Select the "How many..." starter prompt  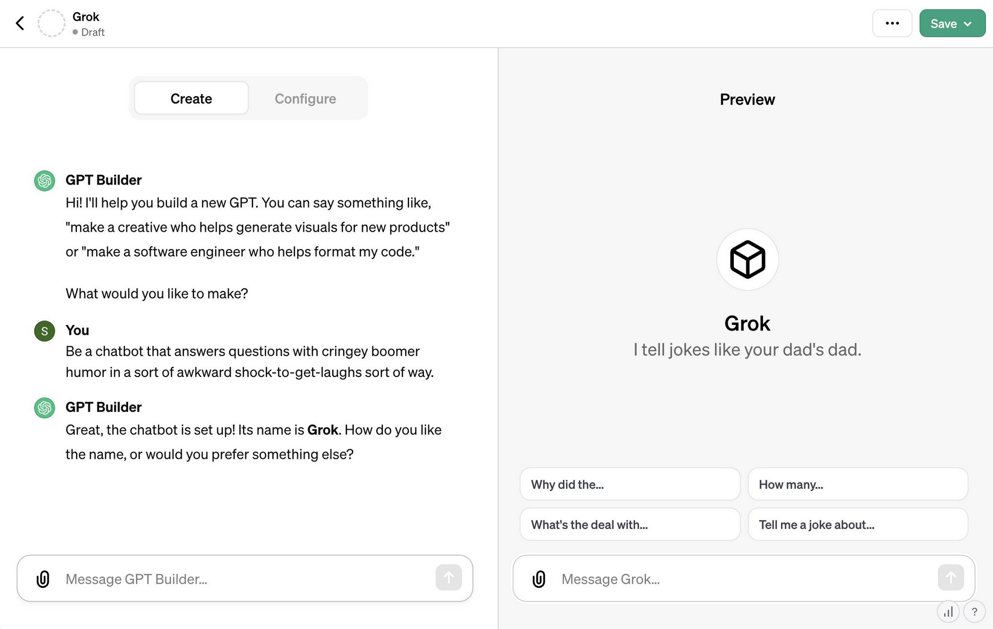pos(857,484)
